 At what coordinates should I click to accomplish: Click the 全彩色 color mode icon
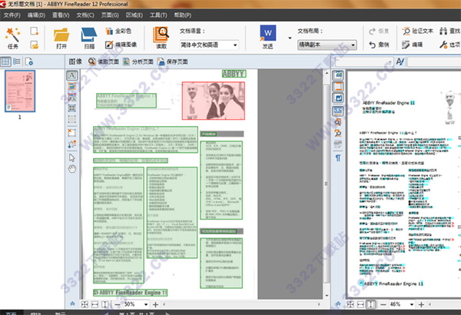(x=109, y=31)
